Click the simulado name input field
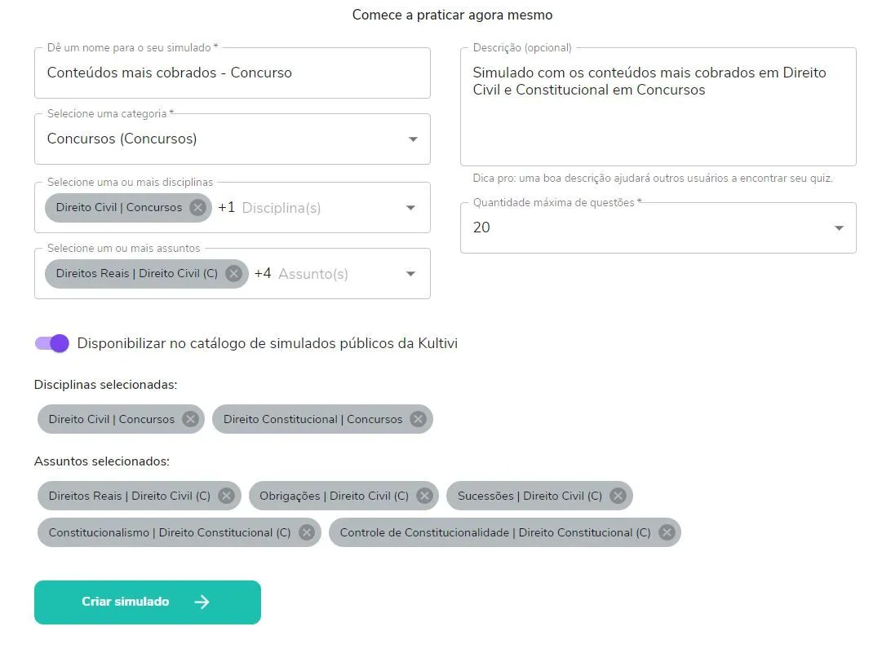 tap(232, 73)
